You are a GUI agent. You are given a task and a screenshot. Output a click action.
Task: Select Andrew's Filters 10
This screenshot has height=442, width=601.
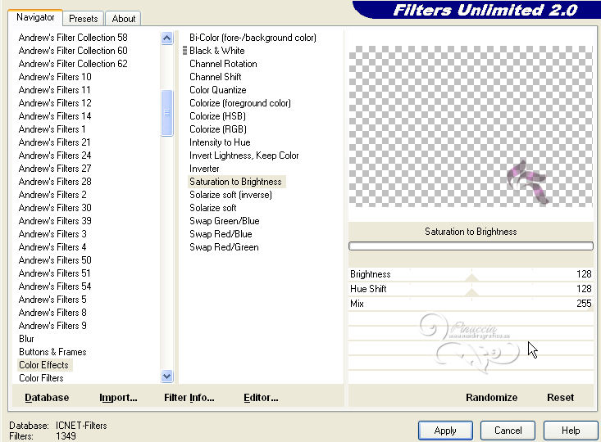click(55, 77)
